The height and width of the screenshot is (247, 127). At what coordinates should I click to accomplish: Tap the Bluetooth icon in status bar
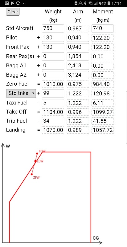pyautogui.click(x=85, y=3)
